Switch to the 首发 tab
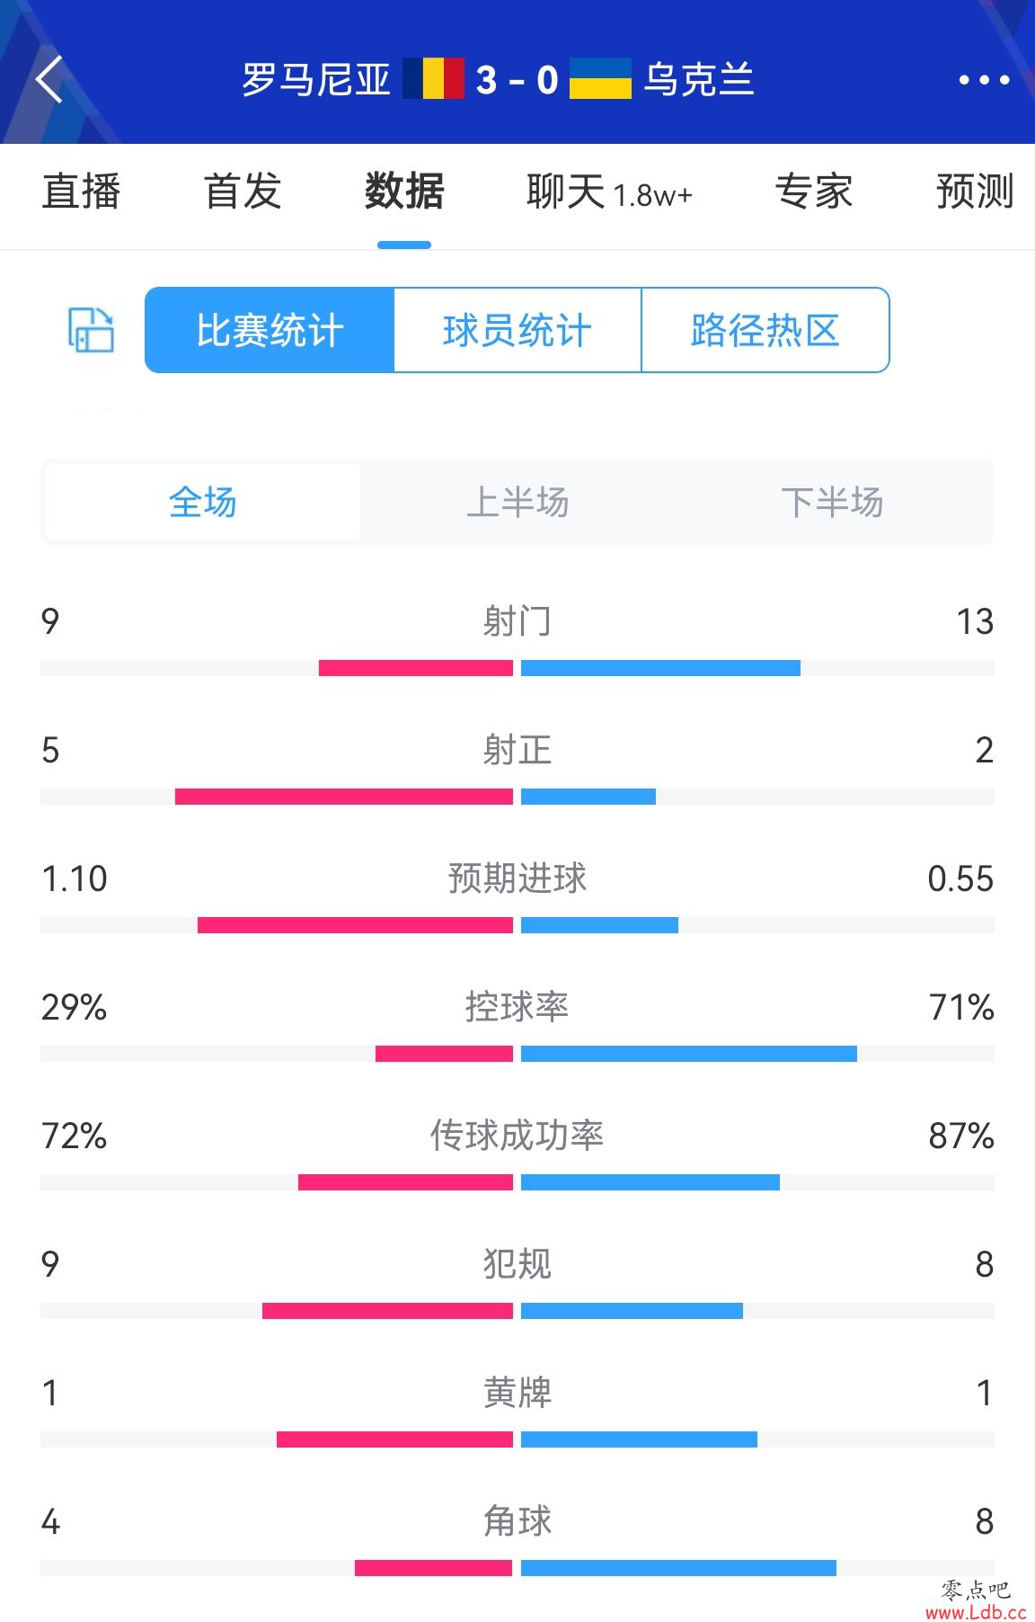Viewport: 1035px width, 1622px height. [x=243, y=192]
